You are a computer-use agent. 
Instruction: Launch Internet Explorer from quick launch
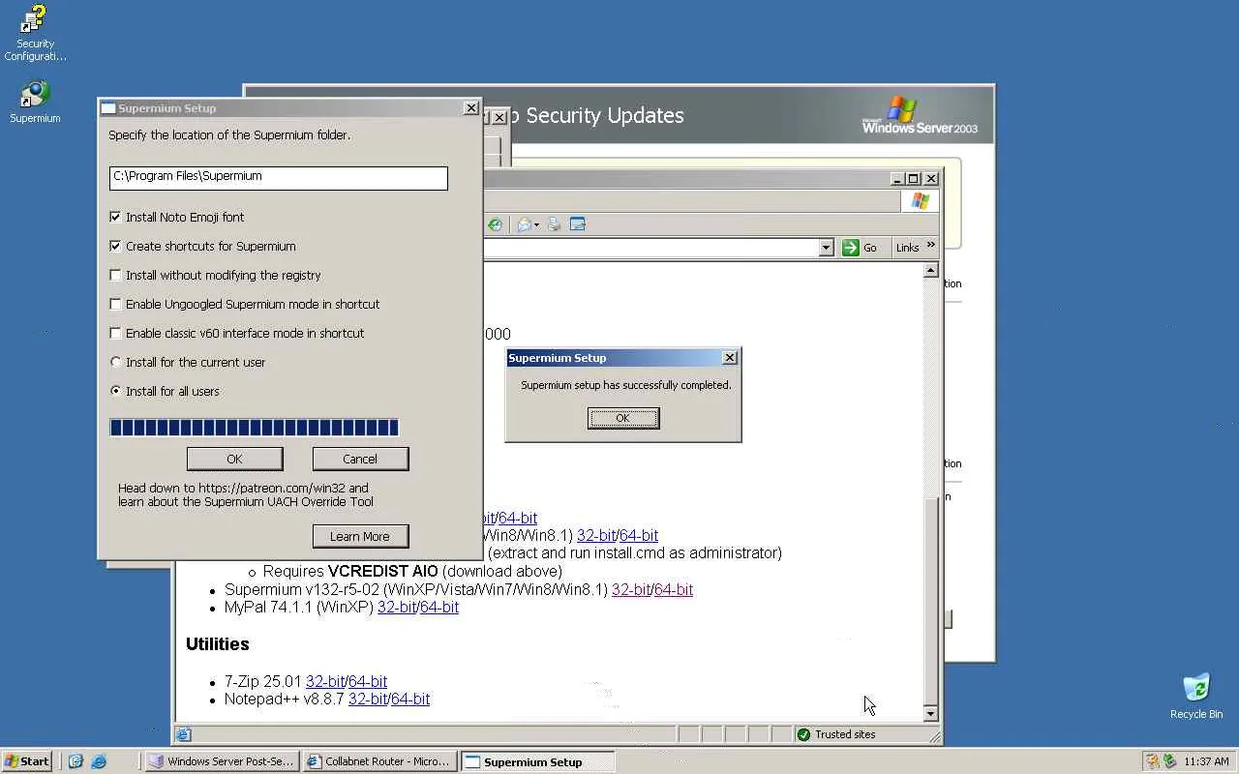tap(99, 761)
